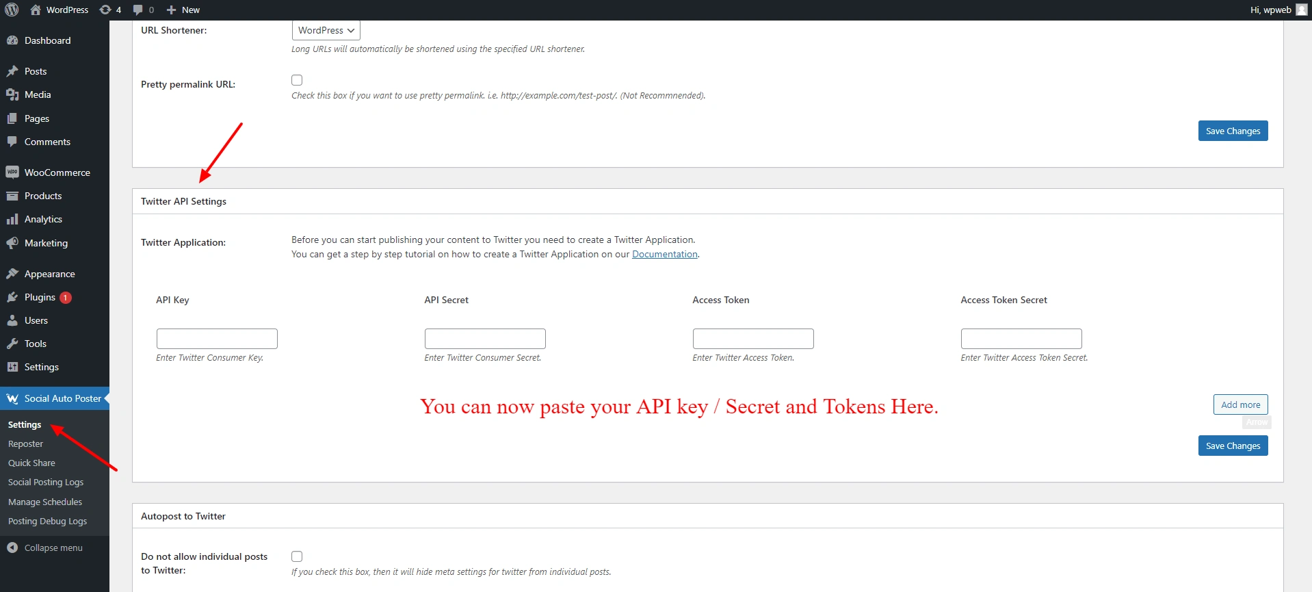The width and height of the screenshot is (1312, 592).
Task: Open Manage Schedules submenu item
Action: (x=45, y=502)
